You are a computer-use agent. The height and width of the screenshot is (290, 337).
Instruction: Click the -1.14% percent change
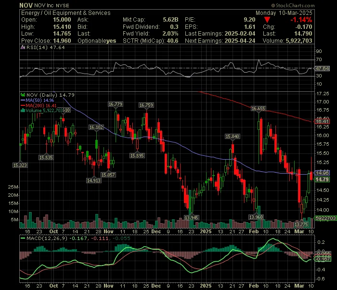[301, 20]
